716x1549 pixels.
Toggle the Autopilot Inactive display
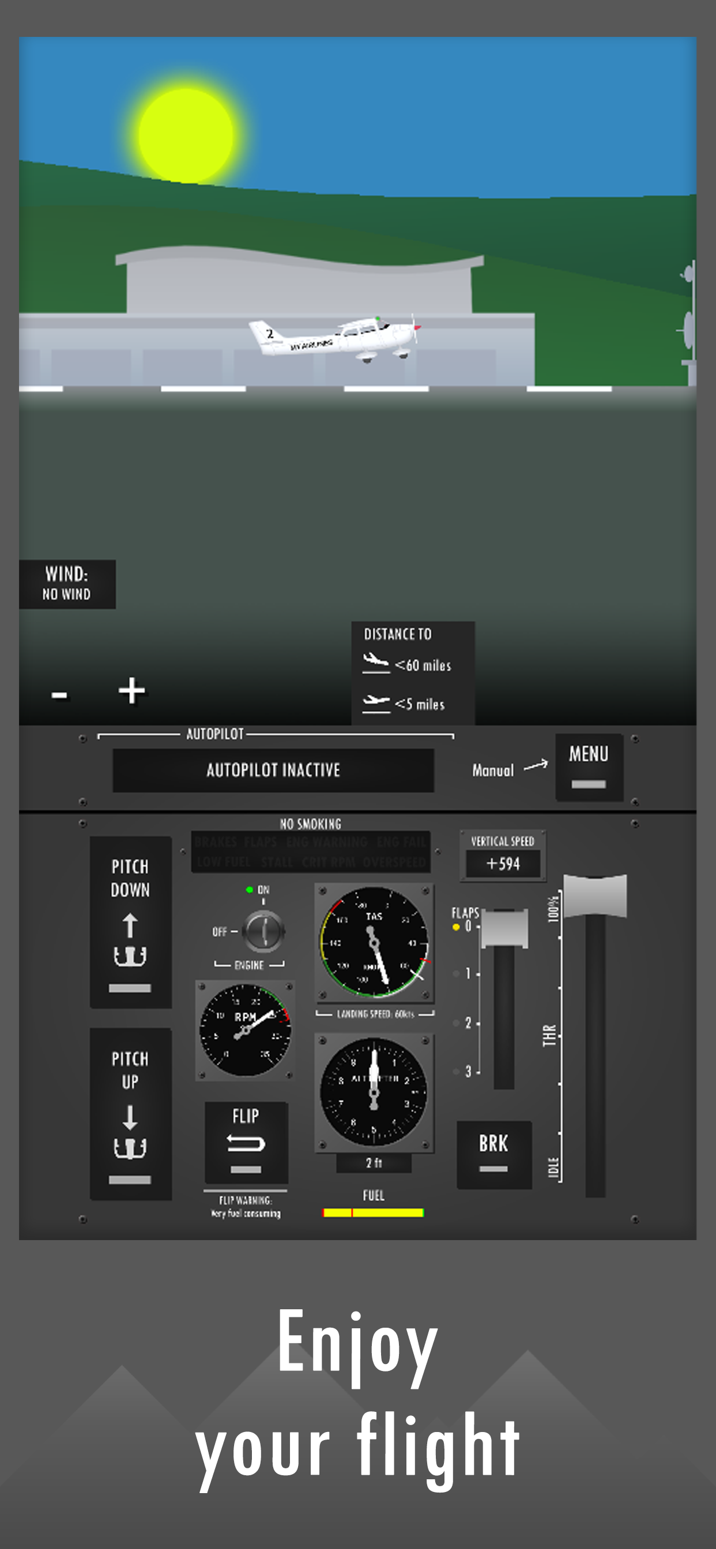273,770
